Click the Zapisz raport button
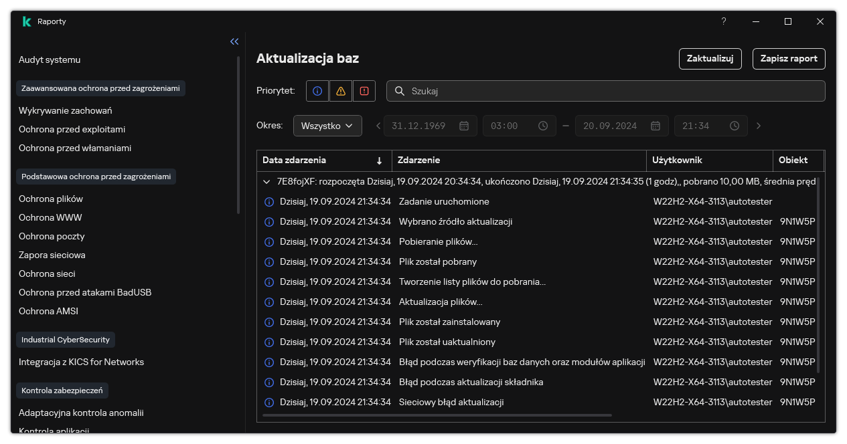 pos(789,59)
